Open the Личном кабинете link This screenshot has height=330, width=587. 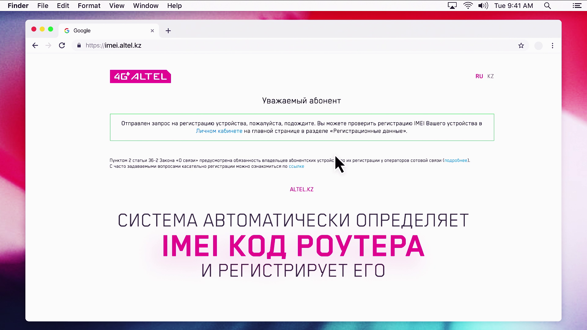coord(219,131)
